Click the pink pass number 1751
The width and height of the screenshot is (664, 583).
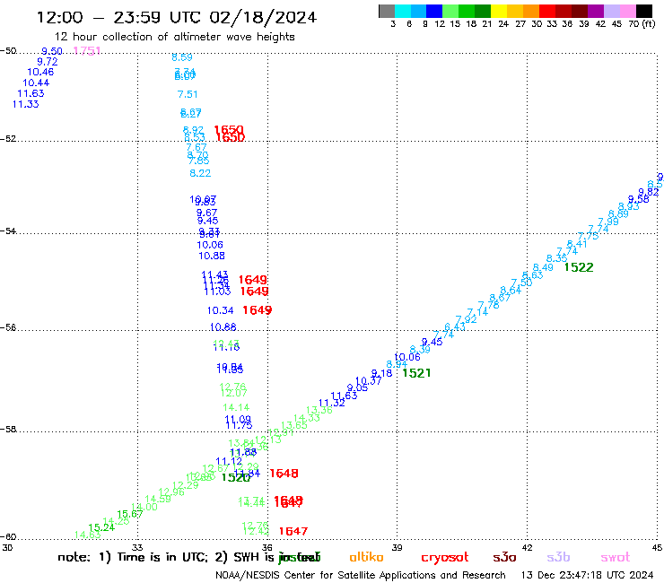[x=87, y=51]
